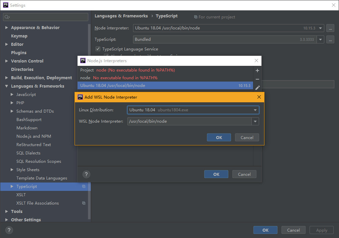Select XSLT File Associations item

point(38,203)
